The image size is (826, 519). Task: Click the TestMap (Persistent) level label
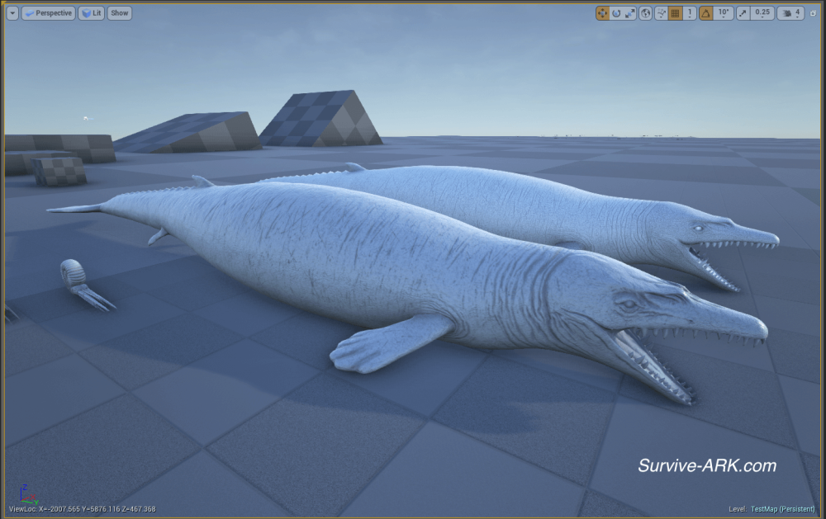tap(782, 509)
